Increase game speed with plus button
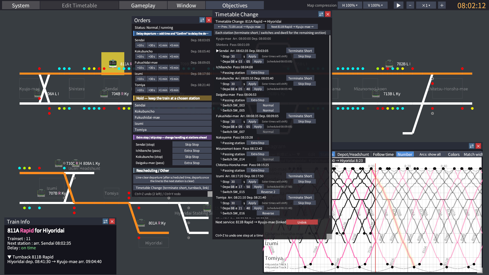The image size is (489, 275). click(x=442, y=5)
